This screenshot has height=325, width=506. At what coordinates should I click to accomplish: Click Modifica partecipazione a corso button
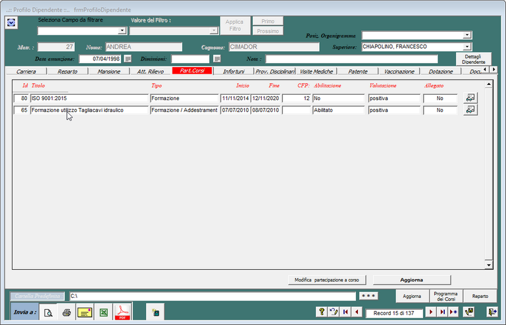327,280
